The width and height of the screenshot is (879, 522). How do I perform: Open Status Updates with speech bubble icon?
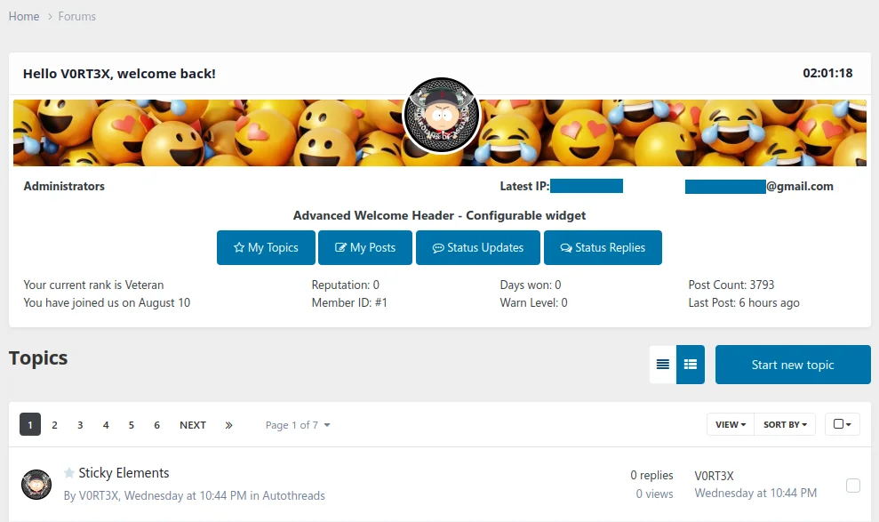[477, 248]
